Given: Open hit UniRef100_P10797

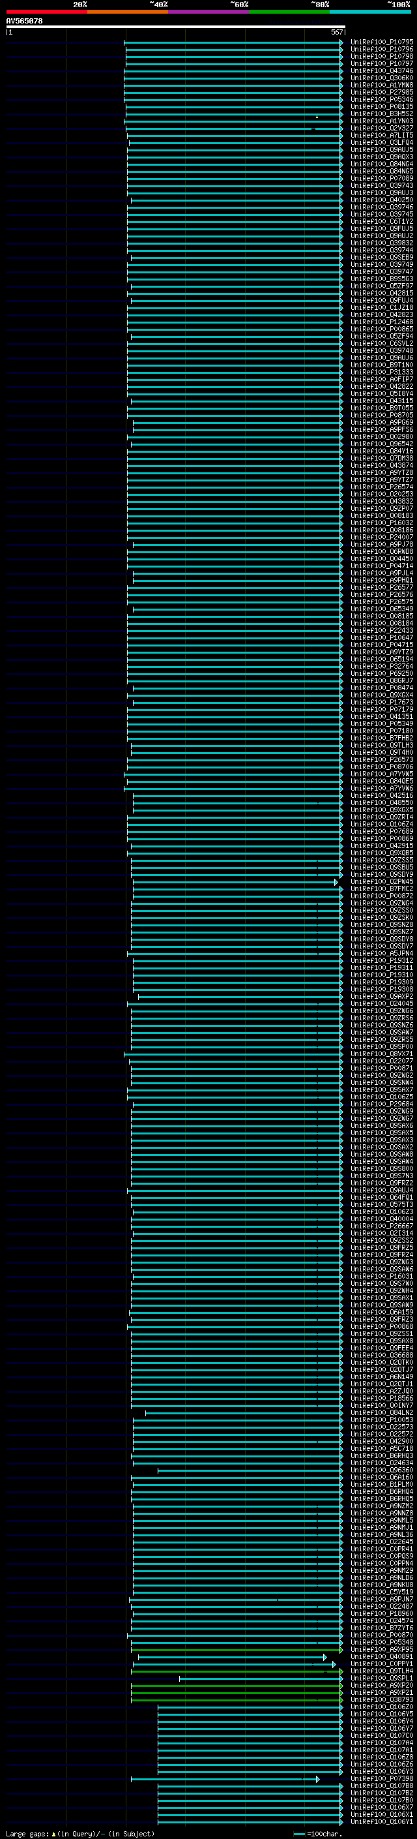Looking at the screenshot, I should (381, 63).
